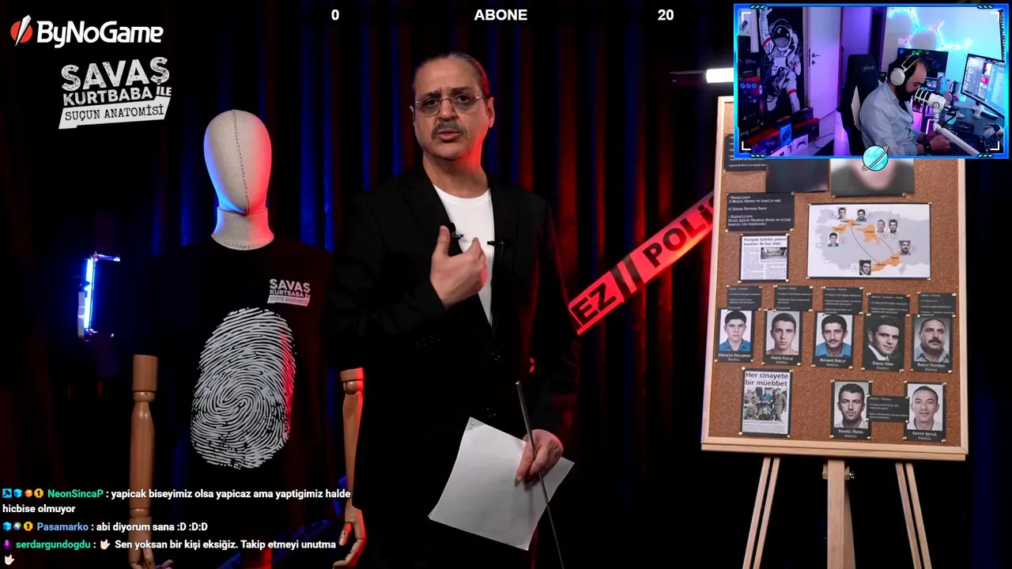
Task: Click the purple microphone badge beside serdargundogdu
Action: (x=7, y=545)
